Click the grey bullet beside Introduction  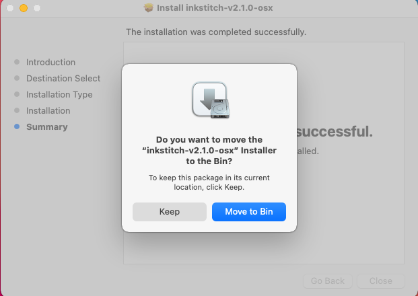click(17, 62)
